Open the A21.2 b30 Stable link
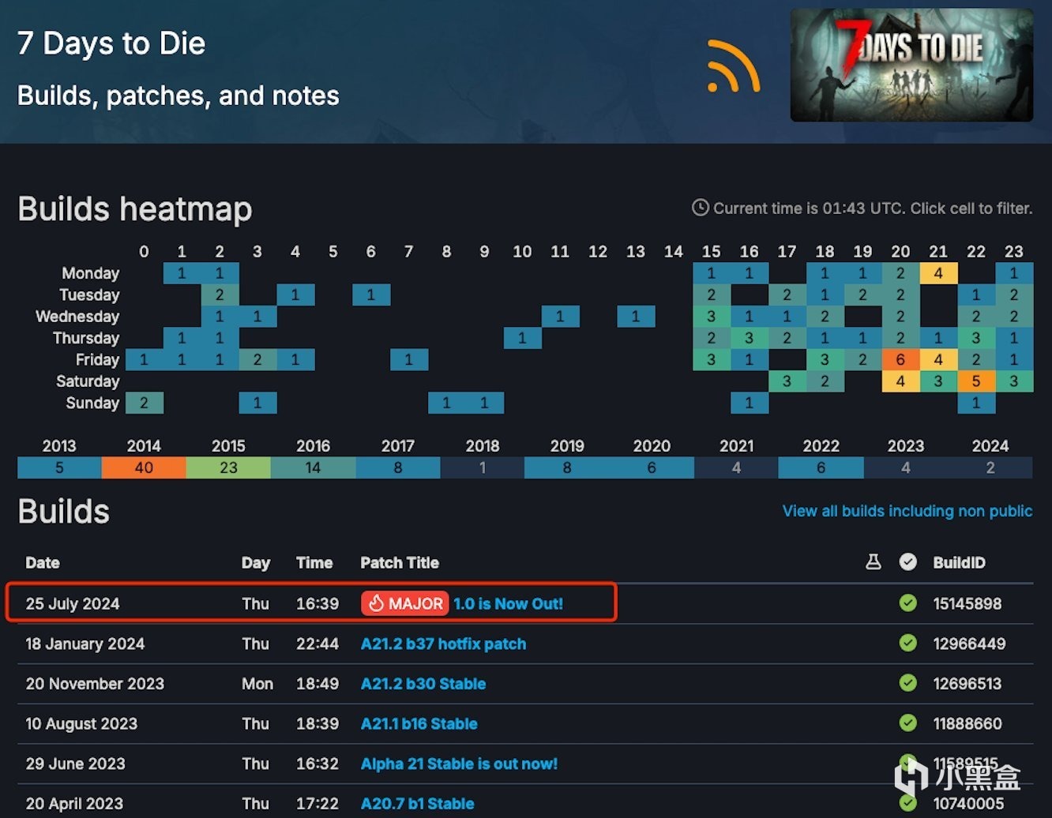 click(x=423, y=684)
